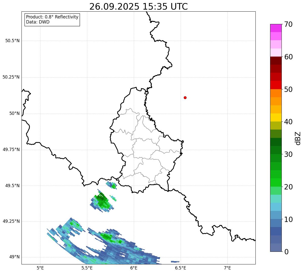
Task: Click the 49.75°N latitude label
Action: click(11, 150)
